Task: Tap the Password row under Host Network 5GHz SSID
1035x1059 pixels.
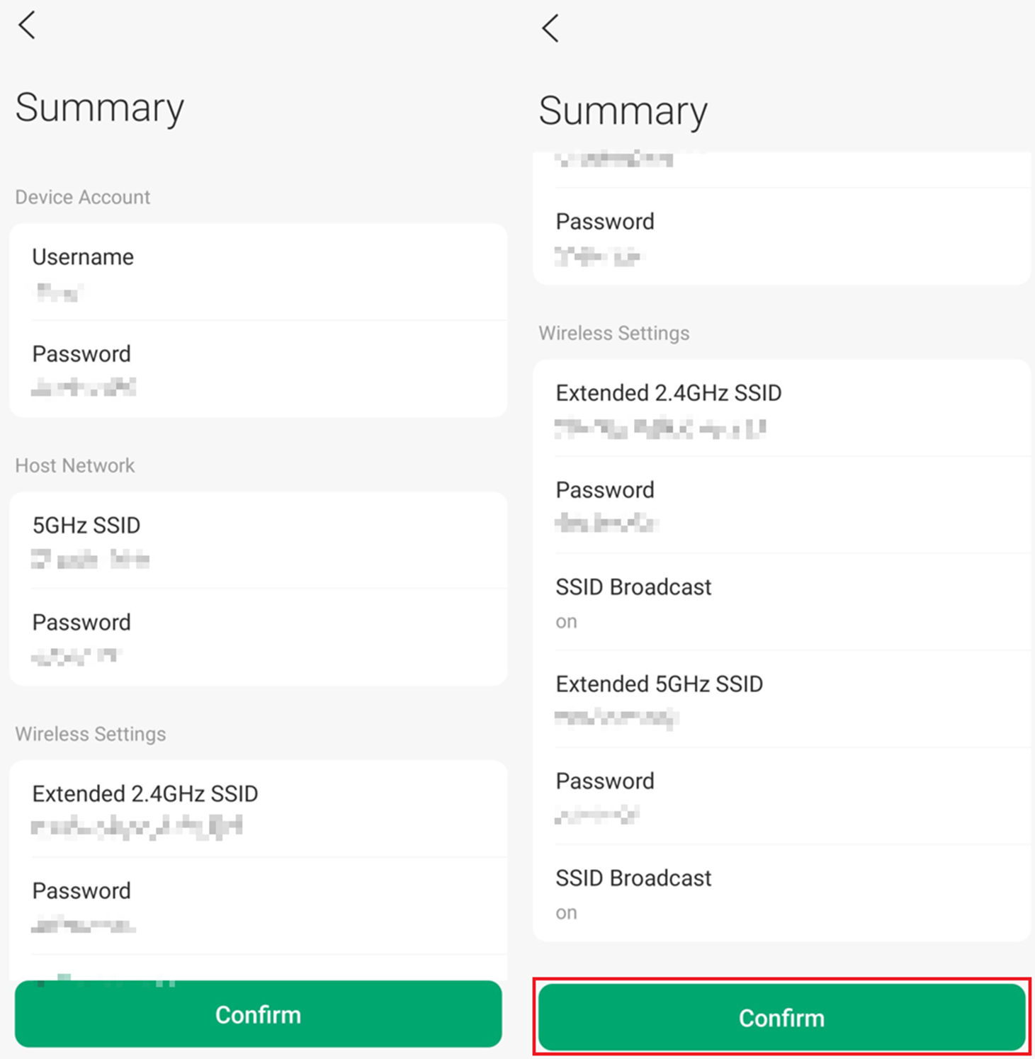Action: coord(258,638)
